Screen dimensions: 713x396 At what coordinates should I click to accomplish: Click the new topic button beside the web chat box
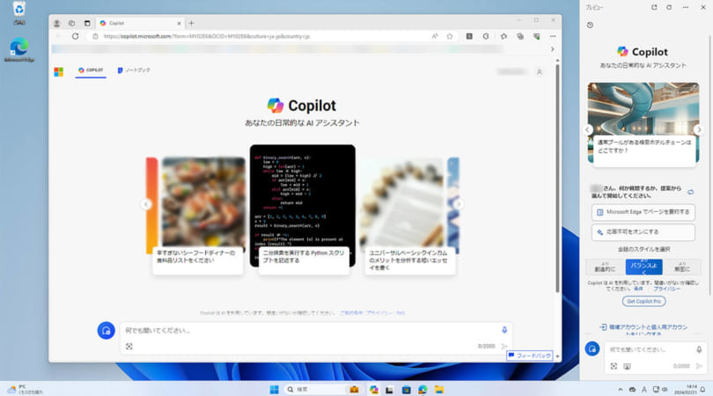(106, 331)
